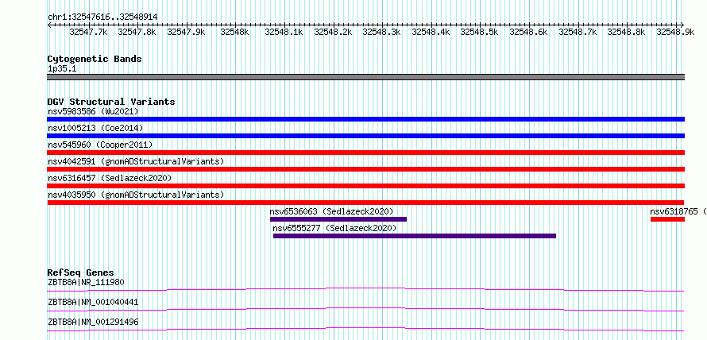Click the nsv6555277 purple variant bar
This screenshot has height=340, width=707.
coord(415,236)
